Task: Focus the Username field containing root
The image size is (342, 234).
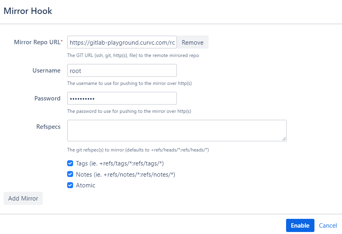Action: tap(122, 70)
